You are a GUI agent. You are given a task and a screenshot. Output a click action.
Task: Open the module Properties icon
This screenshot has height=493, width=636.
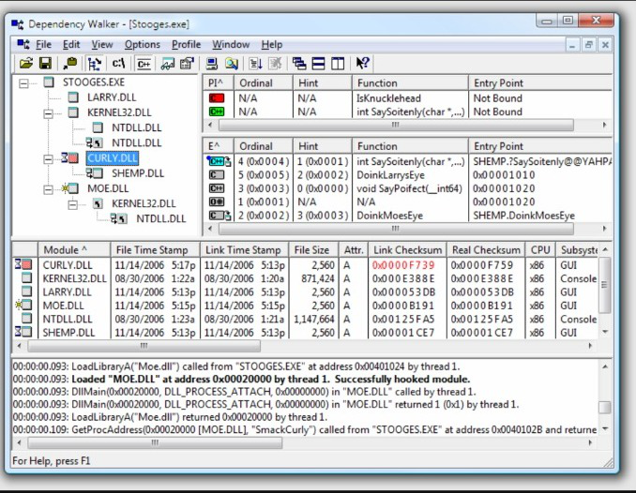point(187,63)
